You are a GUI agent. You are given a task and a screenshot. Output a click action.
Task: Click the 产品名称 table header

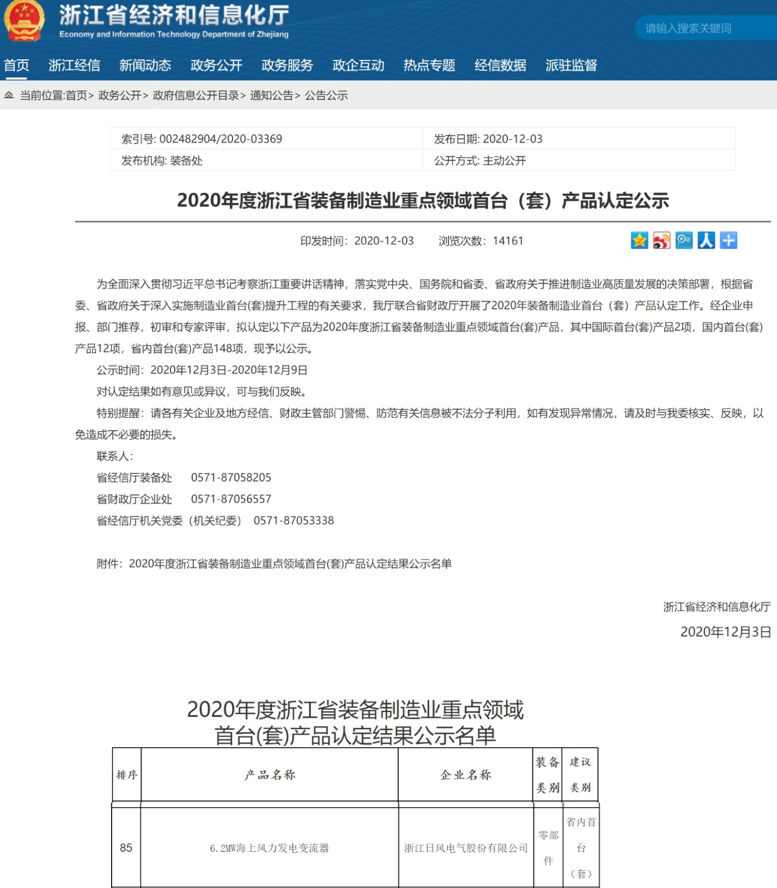[270, 775]
